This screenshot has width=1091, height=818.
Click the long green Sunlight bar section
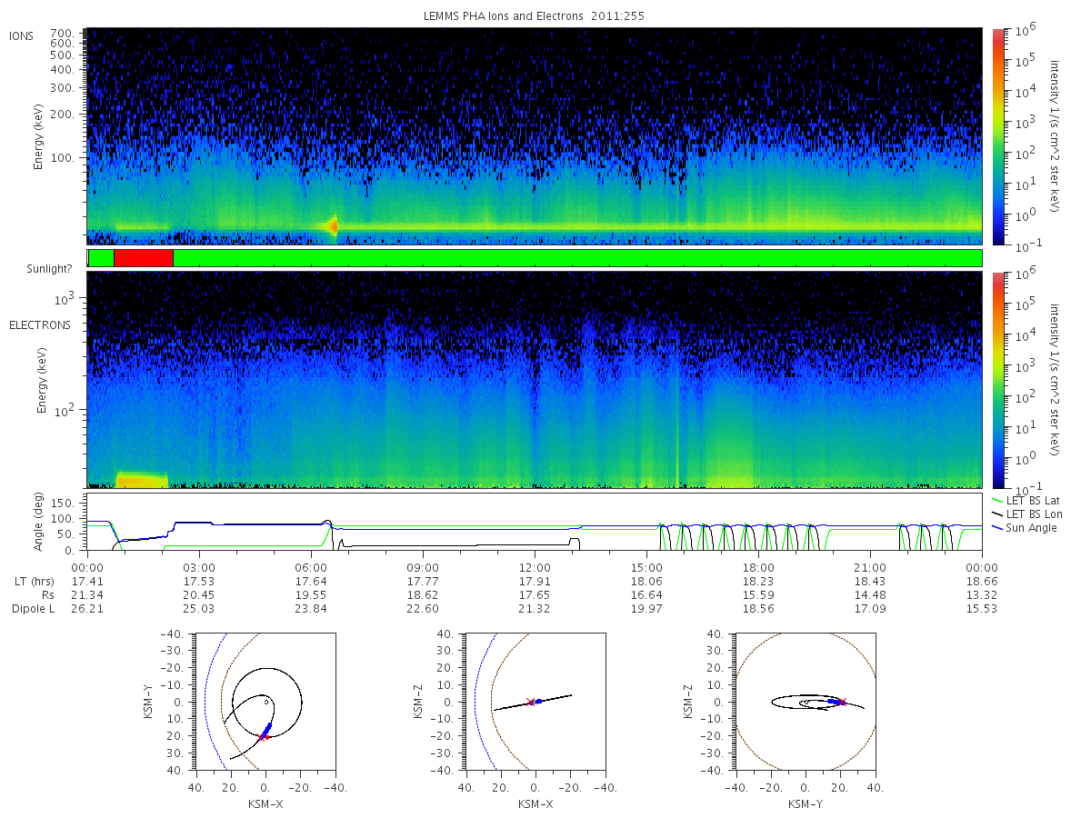(x=577, y=258)
